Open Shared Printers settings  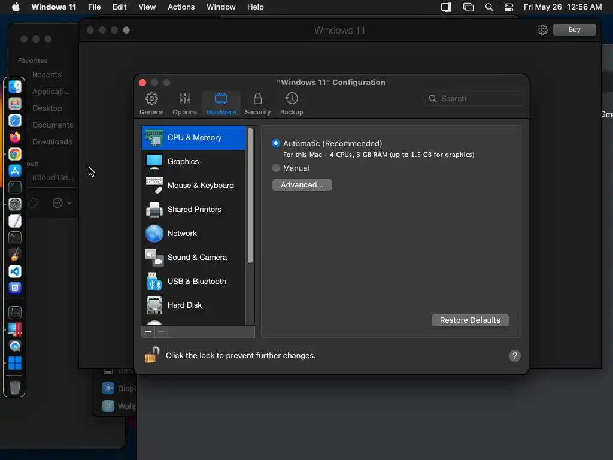(193, 209)
